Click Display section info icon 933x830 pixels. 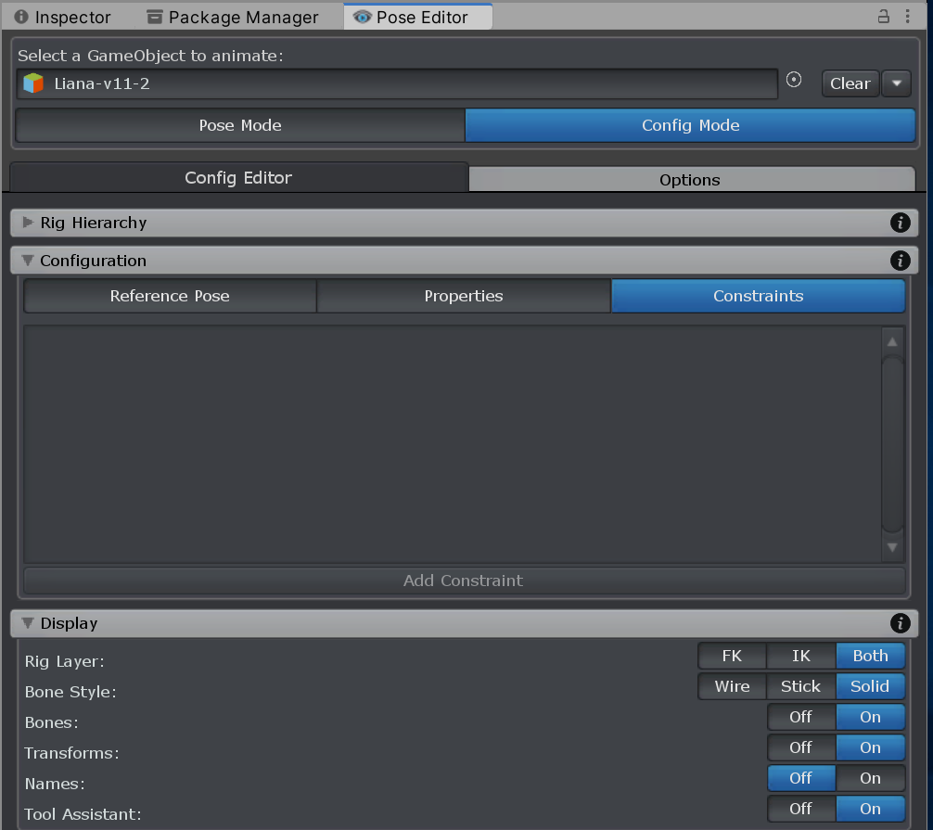point(900,623)
